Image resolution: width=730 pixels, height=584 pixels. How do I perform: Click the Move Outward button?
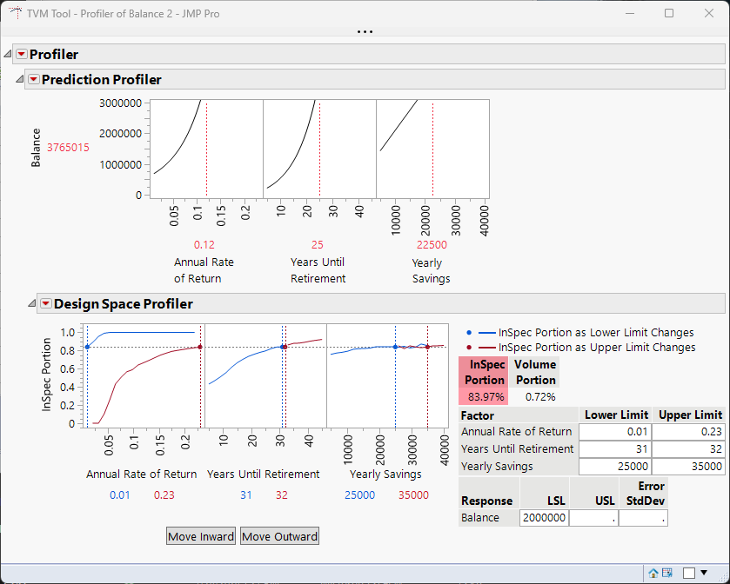tap(279, 536)
